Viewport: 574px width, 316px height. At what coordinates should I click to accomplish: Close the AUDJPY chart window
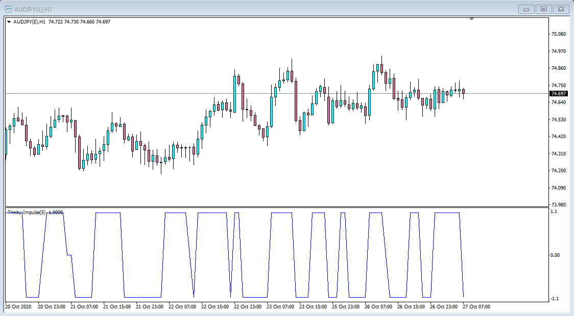pyautogui.click(x=561, y=9)
